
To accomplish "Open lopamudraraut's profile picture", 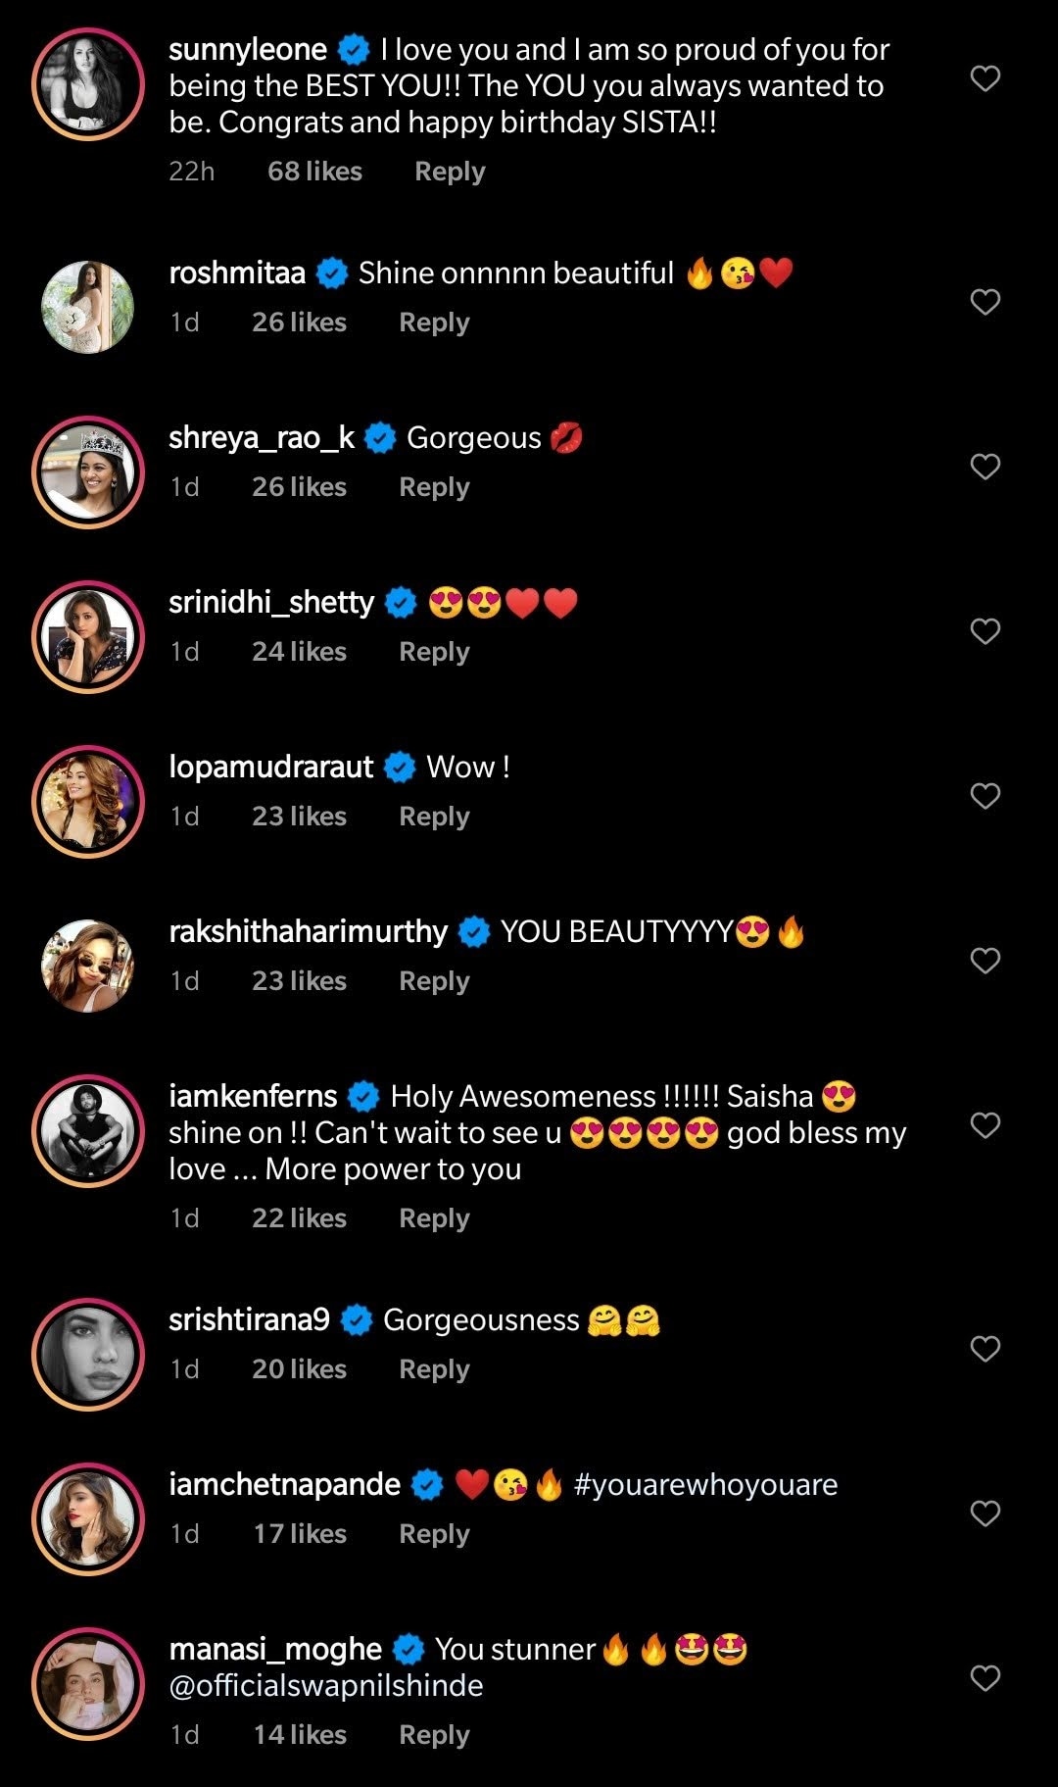I will (x=88, y=802).
